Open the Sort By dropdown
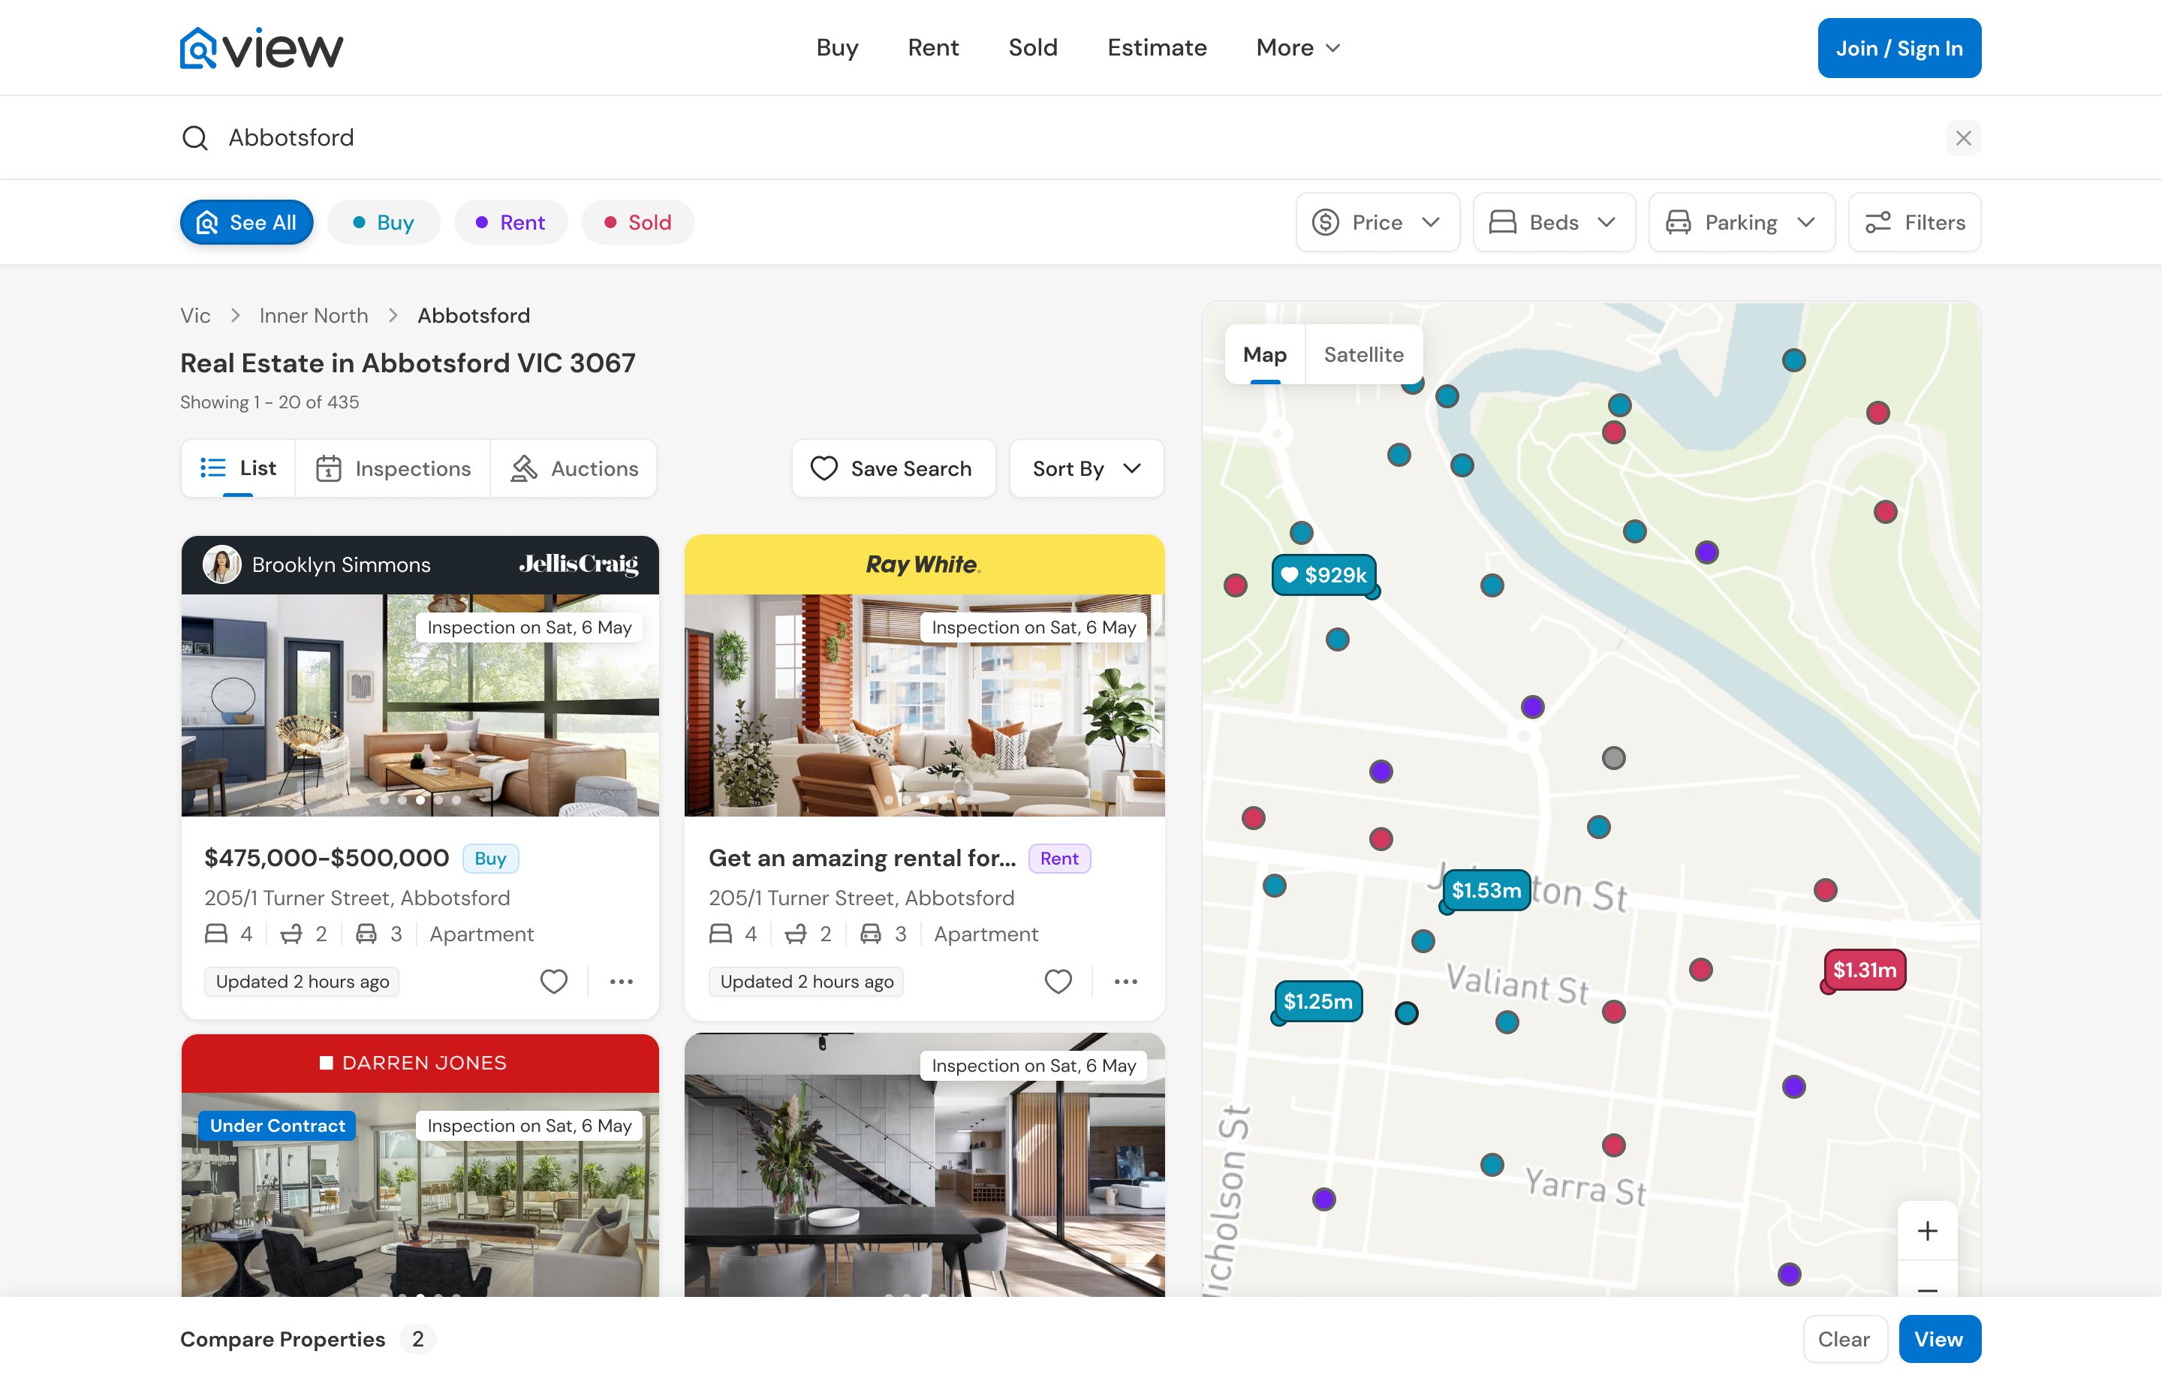This screenshot has height=1381, width=2162. coord(1086,468)
